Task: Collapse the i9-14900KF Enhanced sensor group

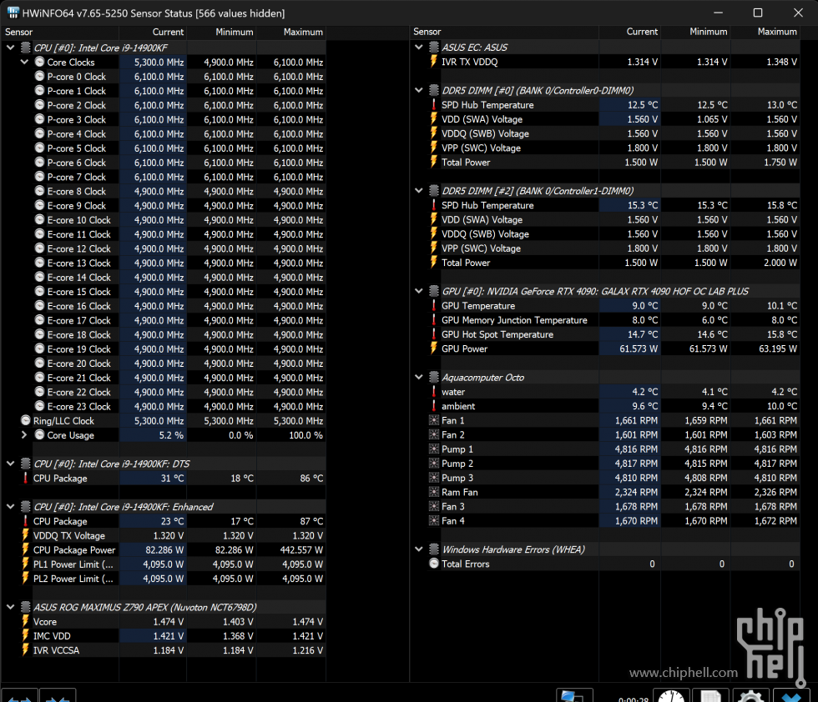Action: (x=10, y=507)
